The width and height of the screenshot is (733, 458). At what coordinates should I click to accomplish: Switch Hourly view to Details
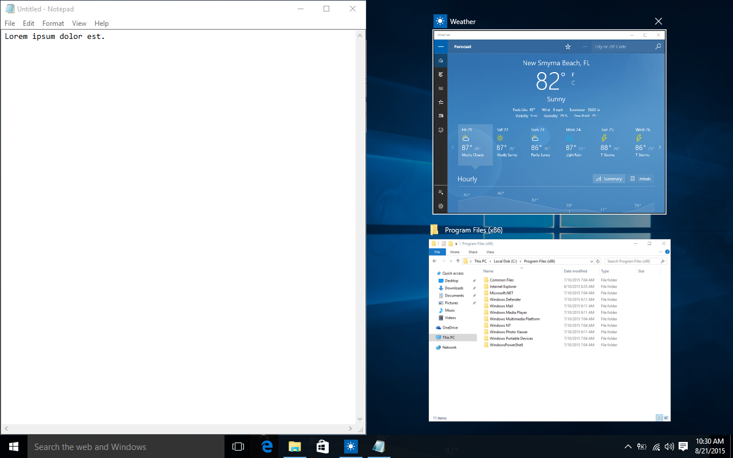point(641,179)
